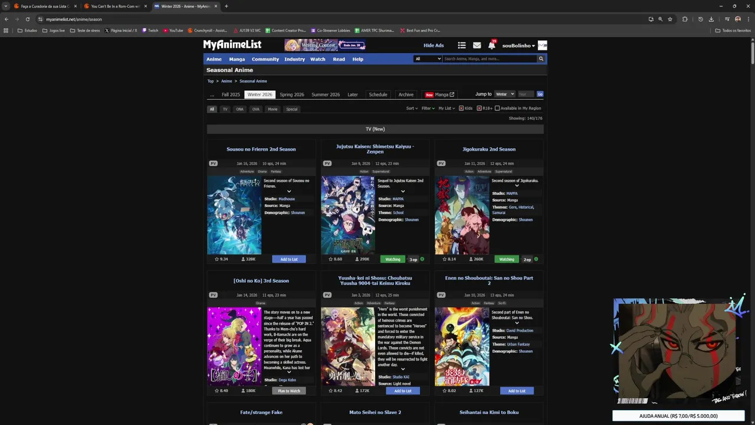Open the user profile avatar picture

[543, 45]
